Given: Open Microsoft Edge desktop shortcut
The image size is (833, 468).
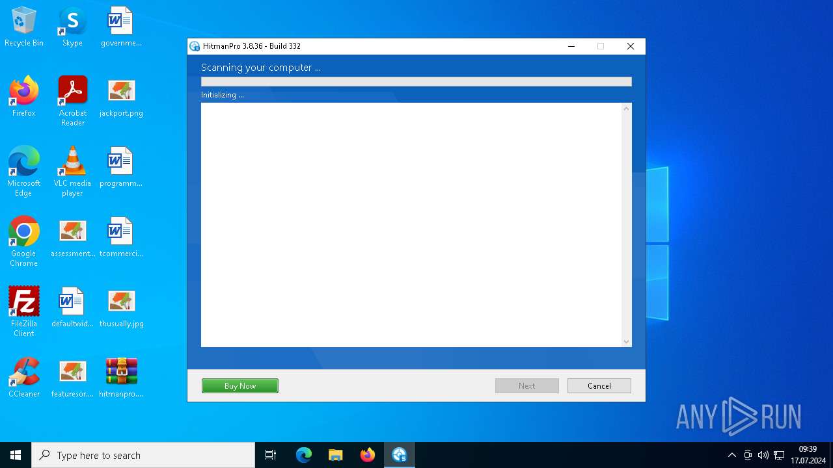Looking at the screenshot, I should (24, 172).
